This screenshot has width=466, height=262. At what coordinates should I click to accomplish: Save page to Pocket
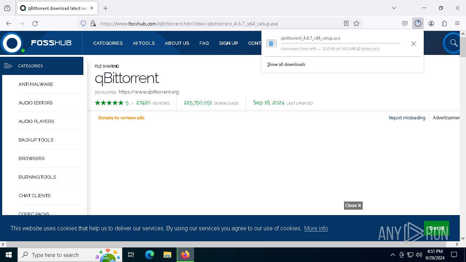[x=405, y=23]
